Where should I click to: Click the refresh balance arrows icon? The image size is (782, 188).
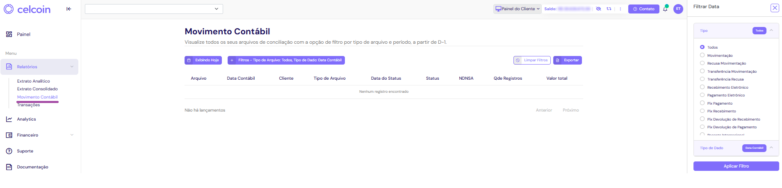[609, 9]
